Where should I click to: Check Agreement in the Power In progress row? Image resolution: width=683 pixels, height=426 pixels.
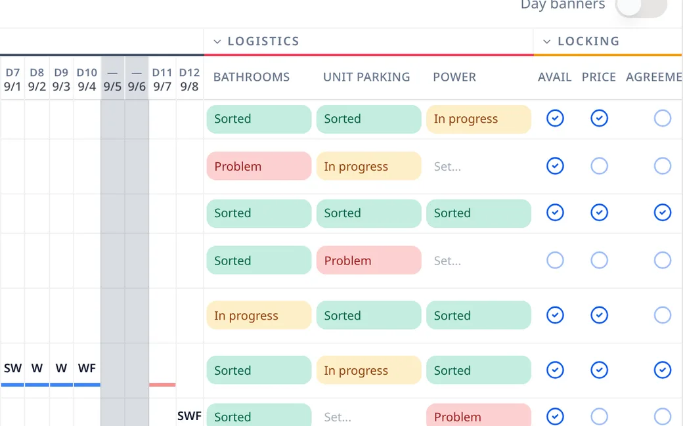663,118
